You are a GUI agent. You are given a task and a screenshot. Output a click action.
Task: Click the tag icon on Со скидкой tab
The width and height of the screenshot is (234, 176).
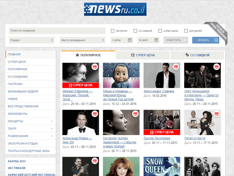pos(187,55)
